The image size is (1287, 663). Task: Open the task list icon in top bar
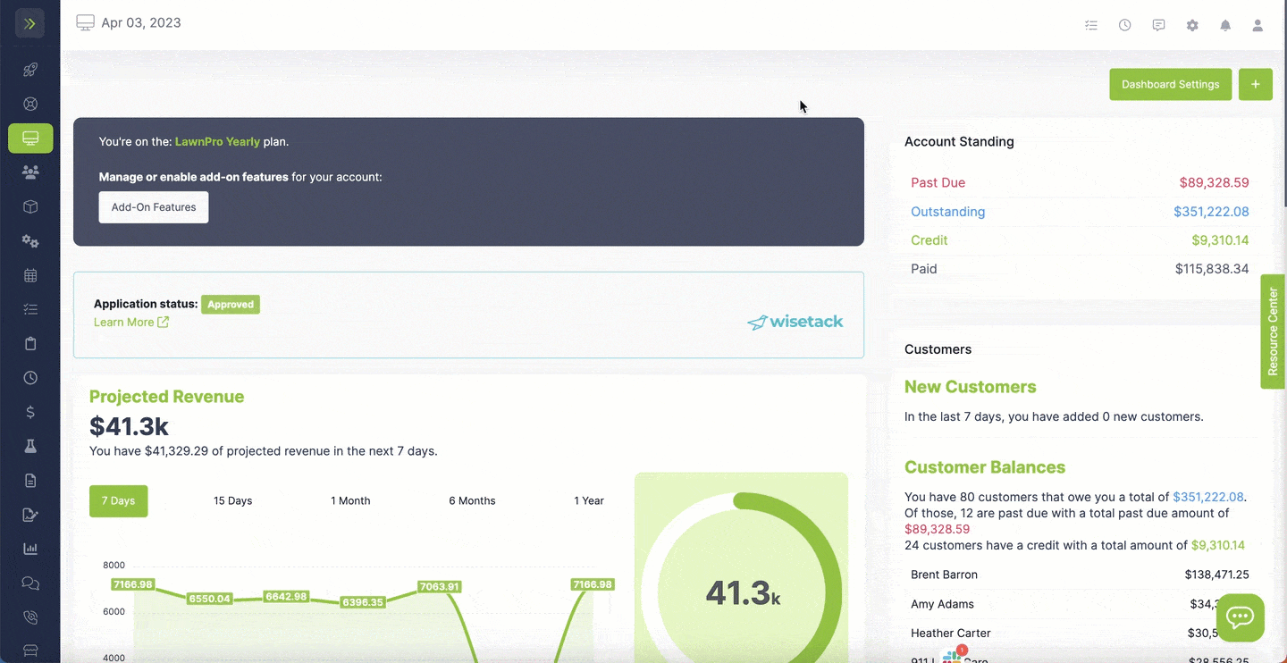click(1091, 25)
